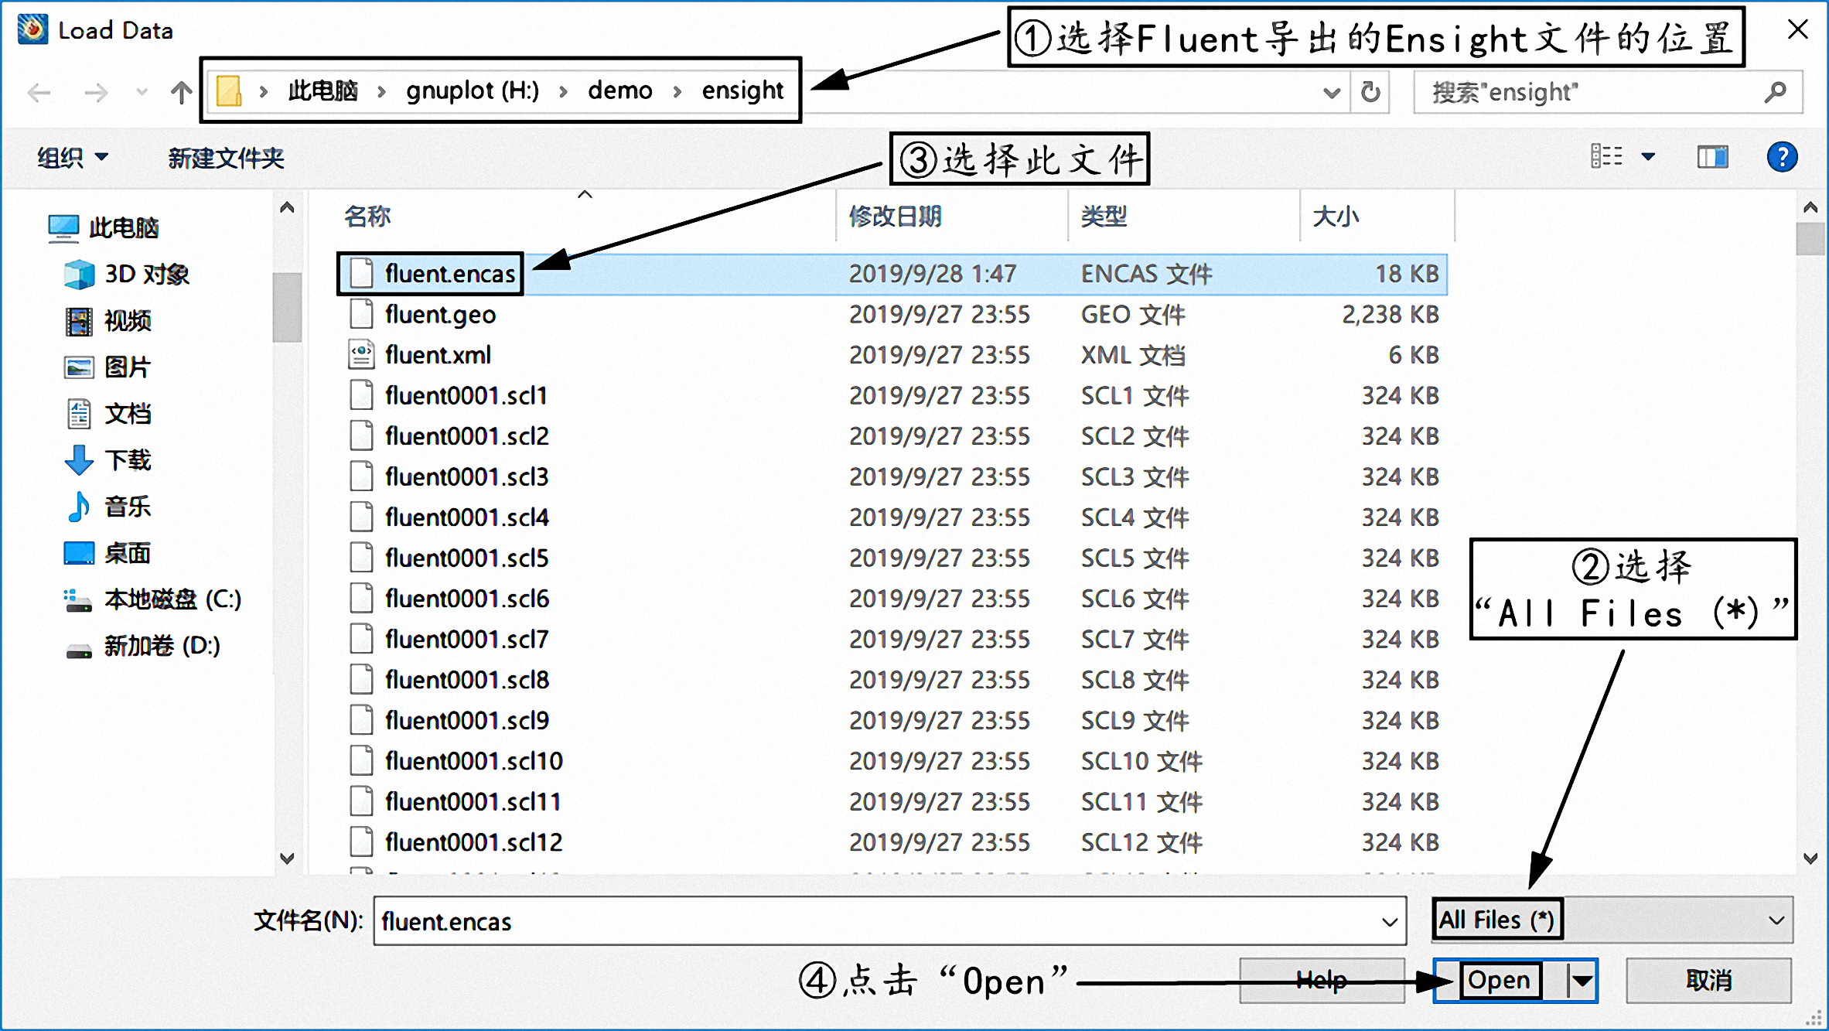Viewport: 1829px width, 1031px height.
Task: Expand the address bar history dropdown
Action: 1331,93
